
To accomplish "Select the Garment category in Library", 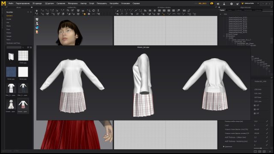I will pyautogui.click(x=9, y=16).
